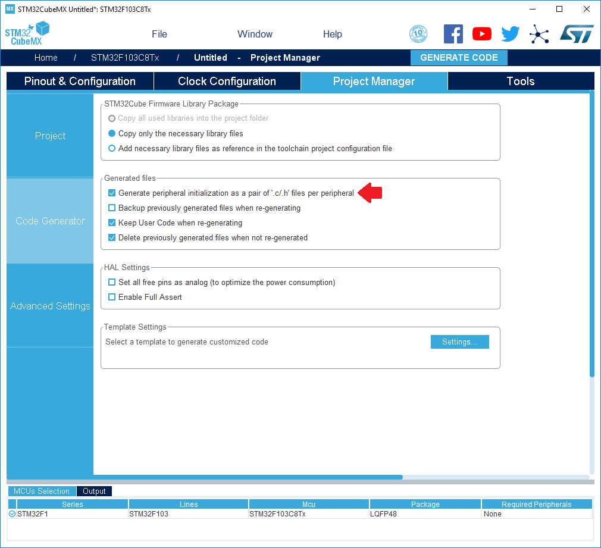Image resolution: width=601 pixels, height=548 pixels.
Task: Select the STM32F103 lines cell
Action: tap(189, 514)
